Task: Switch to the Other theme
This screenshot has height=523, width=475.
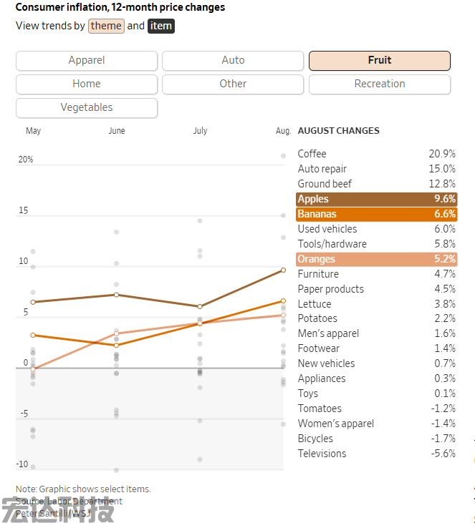Action: point(233,84)
